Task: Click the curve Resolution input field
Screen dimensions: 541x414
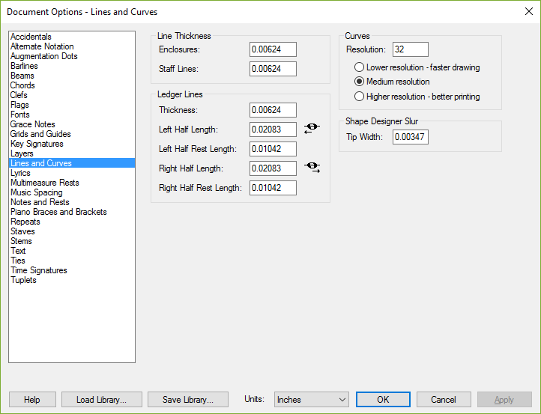Action: 411,49
